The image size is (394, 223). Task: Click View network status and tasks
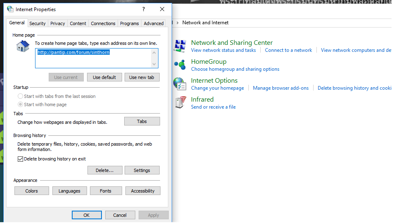click(223, 50)
